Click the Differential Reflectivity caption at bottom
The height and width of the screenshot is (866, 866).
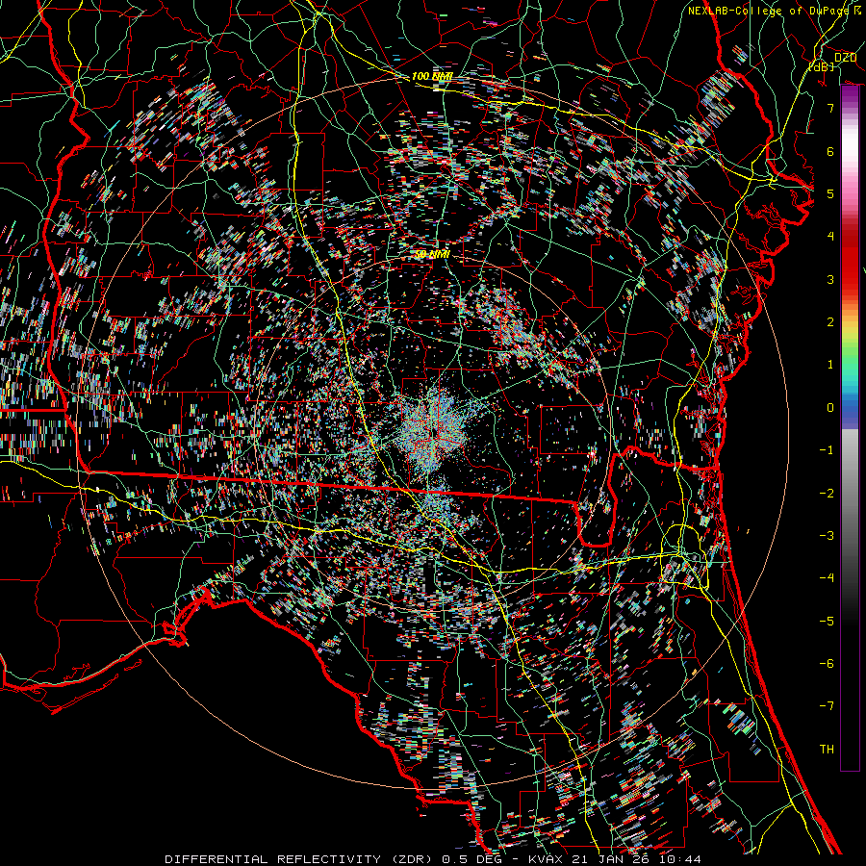coord(433,859)
